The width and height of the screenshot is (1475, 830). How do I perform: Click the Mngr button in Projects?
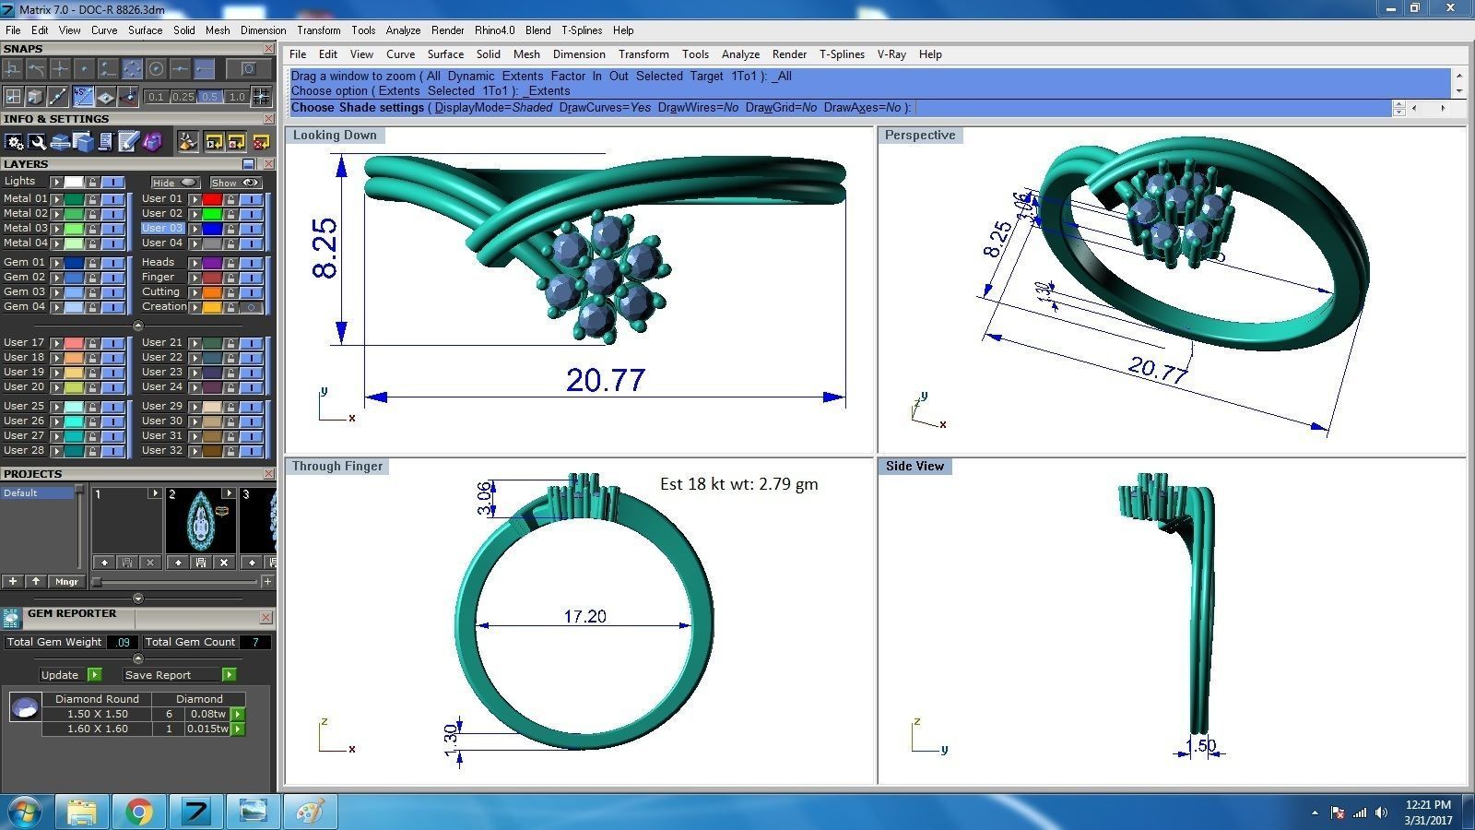66,582
